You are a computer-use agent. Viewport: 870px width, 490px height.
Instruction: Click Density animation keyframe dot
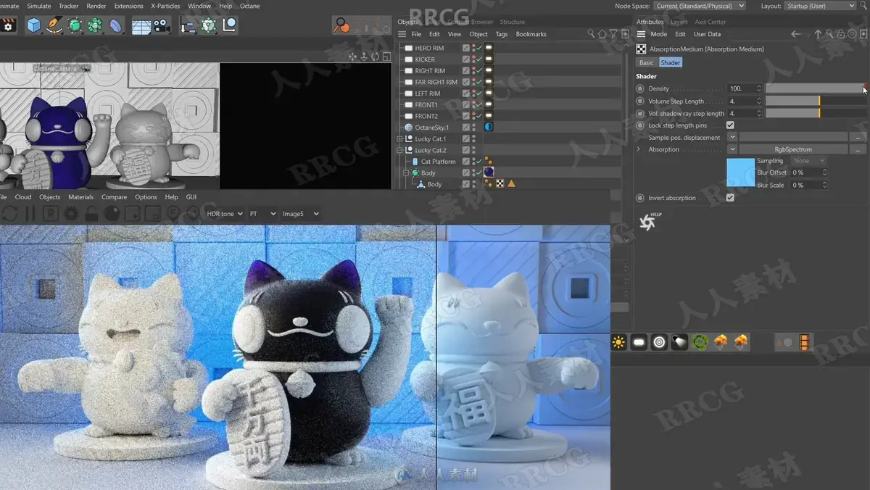click(x=640, y=88)
